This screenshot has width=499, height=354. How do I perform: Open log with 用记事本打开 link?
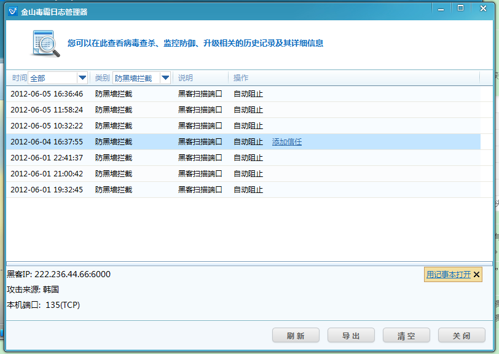click(x=449, y=275)
